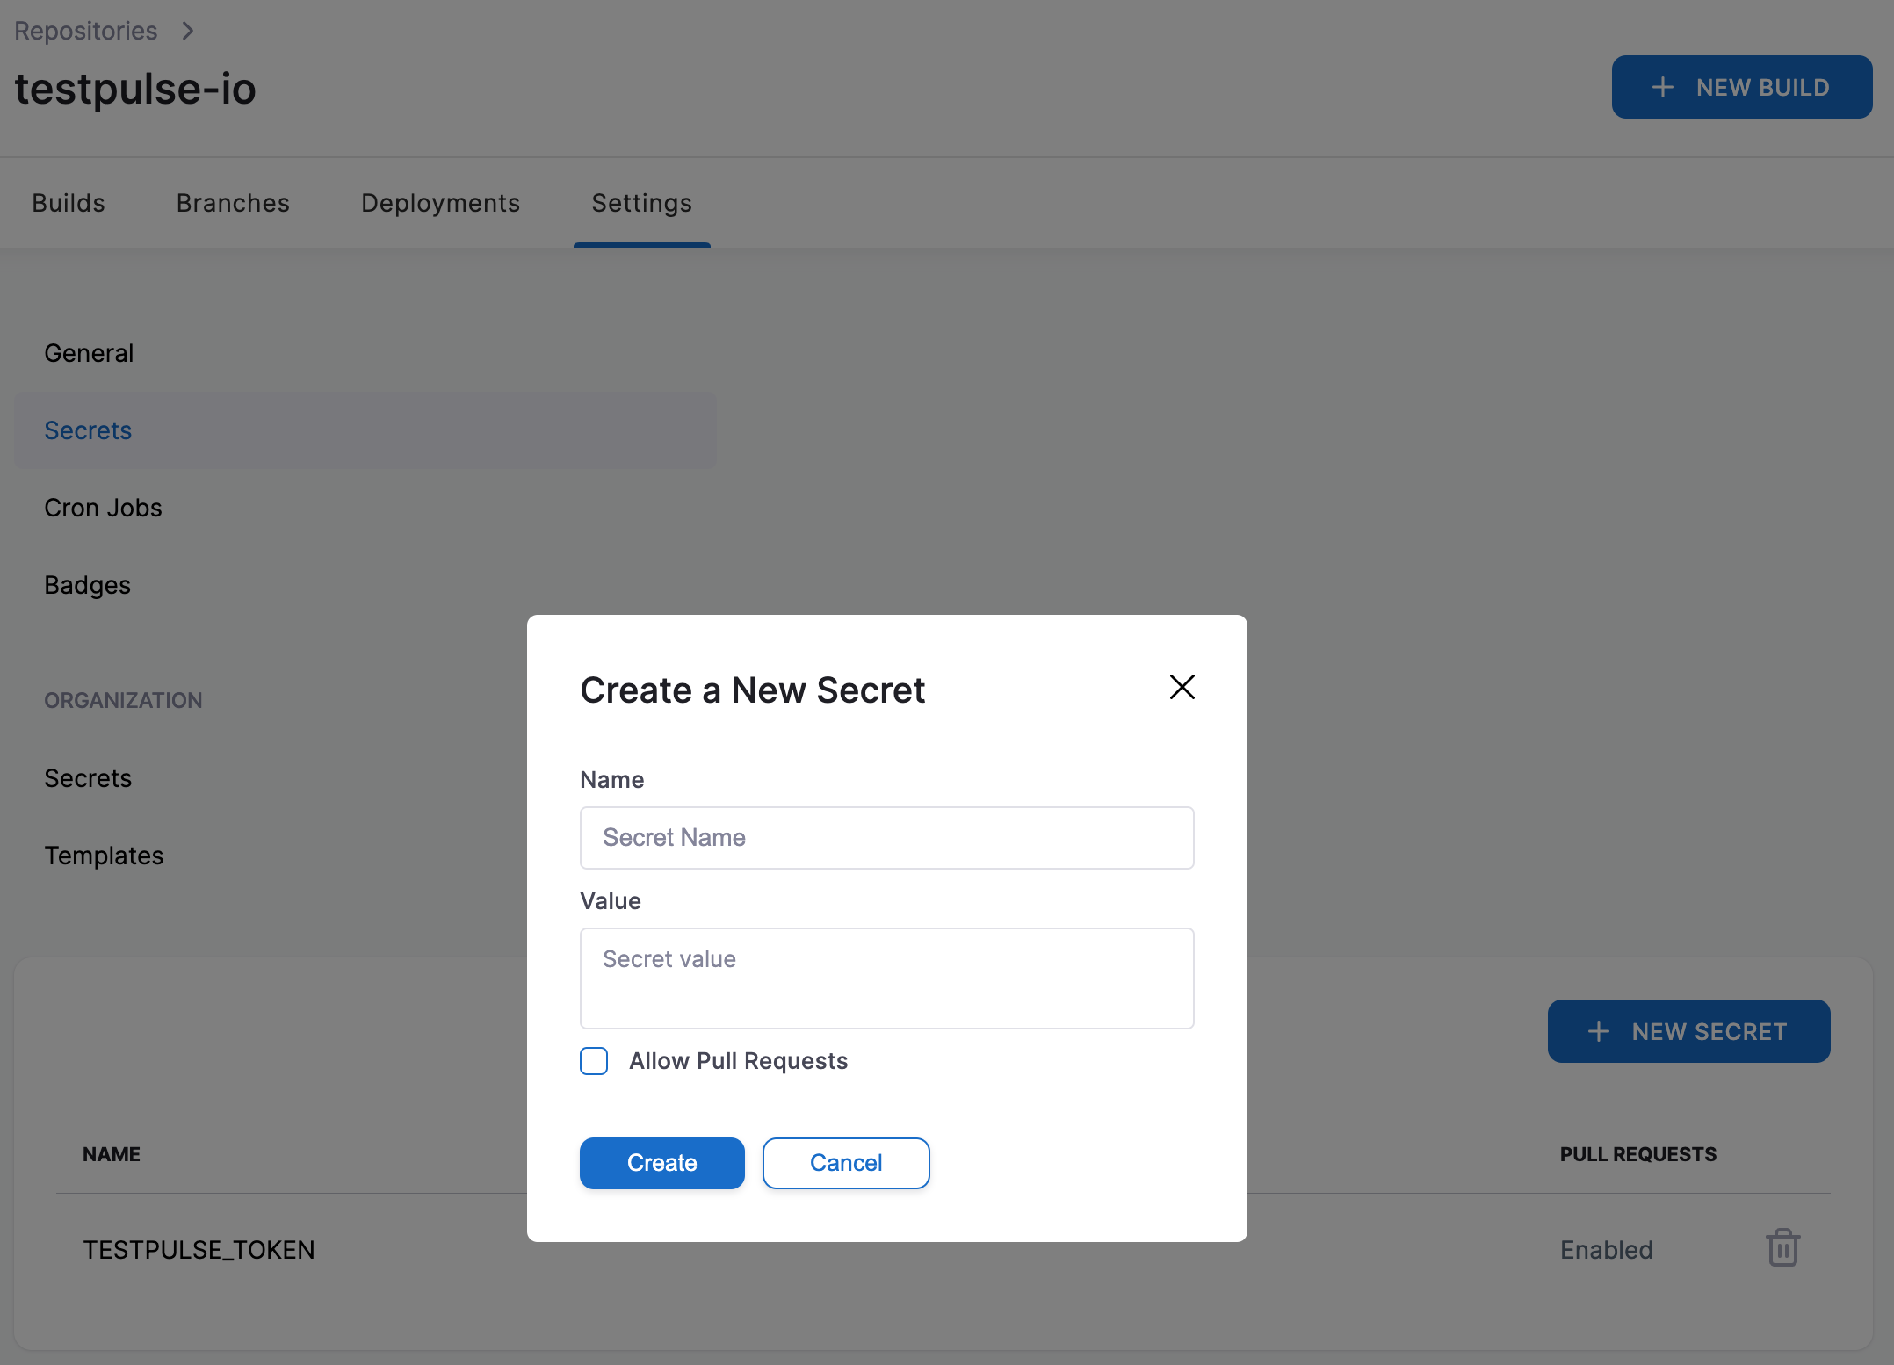Click the plus icon on NEW BUILD
Image resolution: width=1894 pixels, height=1365 pixels.
coord(1662,87)
